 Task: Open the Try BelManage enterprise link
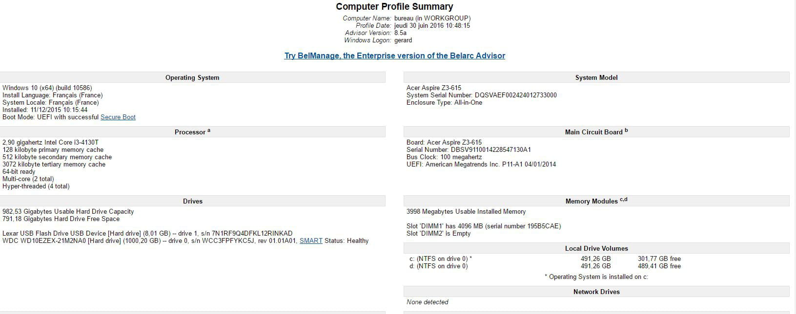[x=394, y=55]
